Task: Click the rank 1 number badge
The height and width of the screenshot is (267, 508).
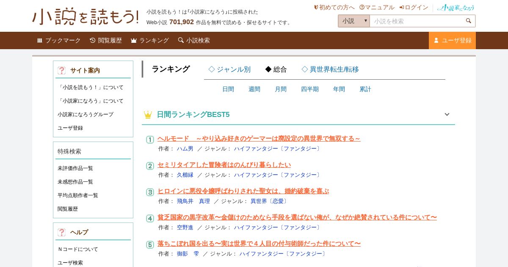Action: coord(150,139)
